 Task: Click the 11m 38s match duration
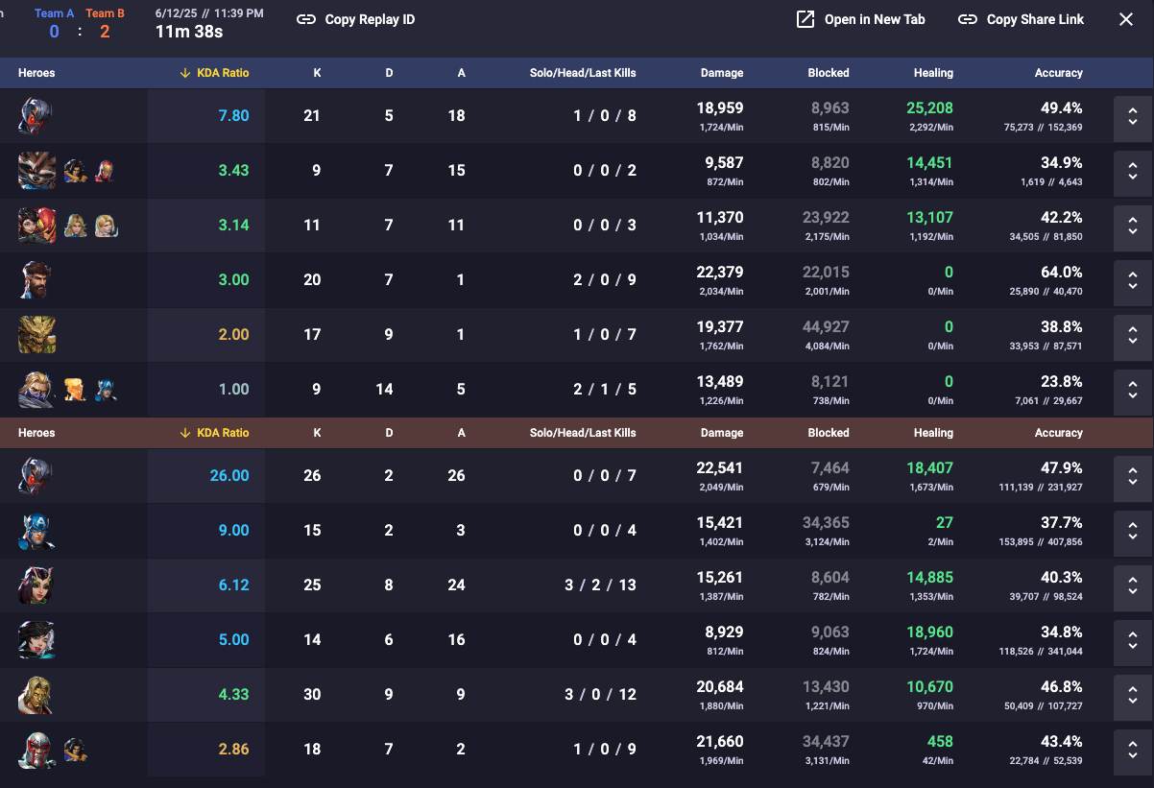click(x=189, y=32)
